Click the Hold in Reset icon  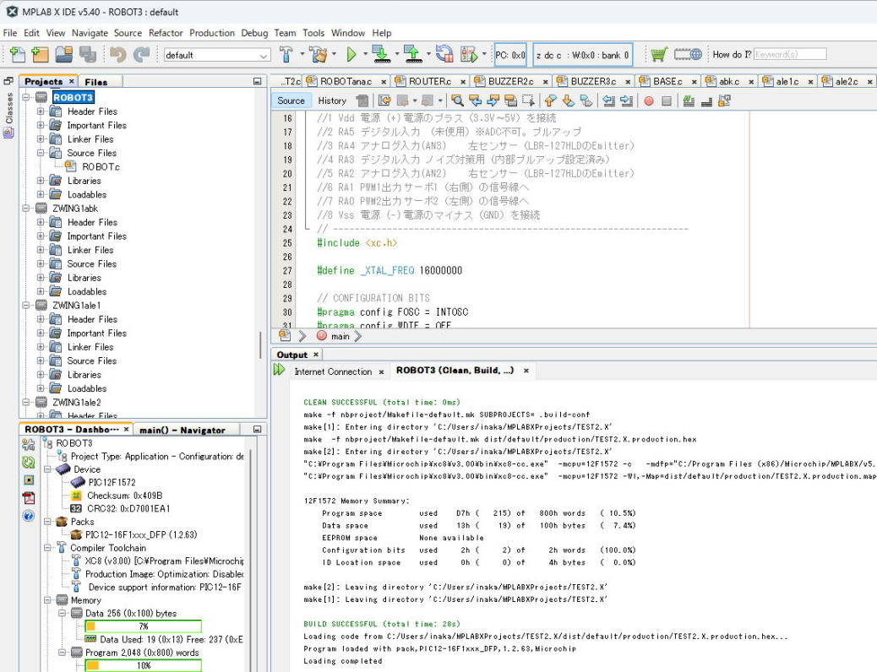click(444, 54)
